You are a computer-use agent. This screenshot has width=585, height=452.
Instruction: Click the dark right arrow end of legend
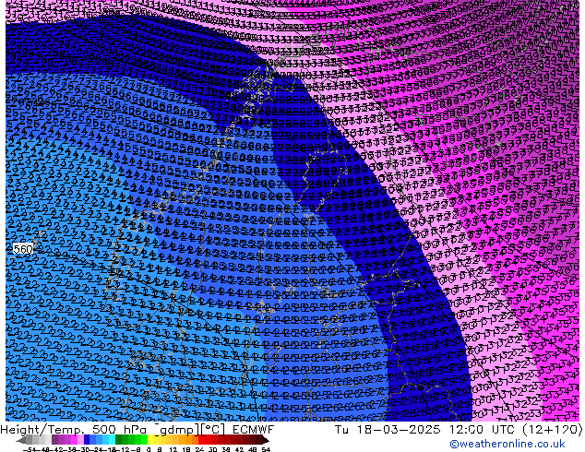[266, 440]
